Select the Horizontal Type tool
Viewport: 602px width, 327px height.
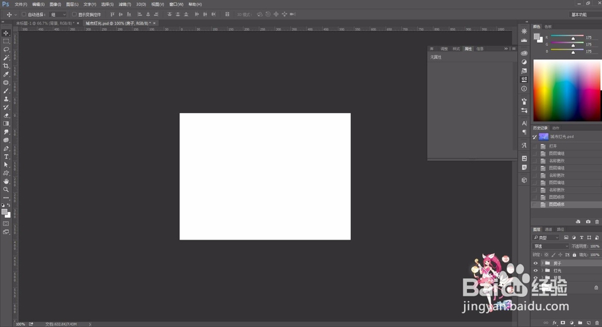point(6,157)
